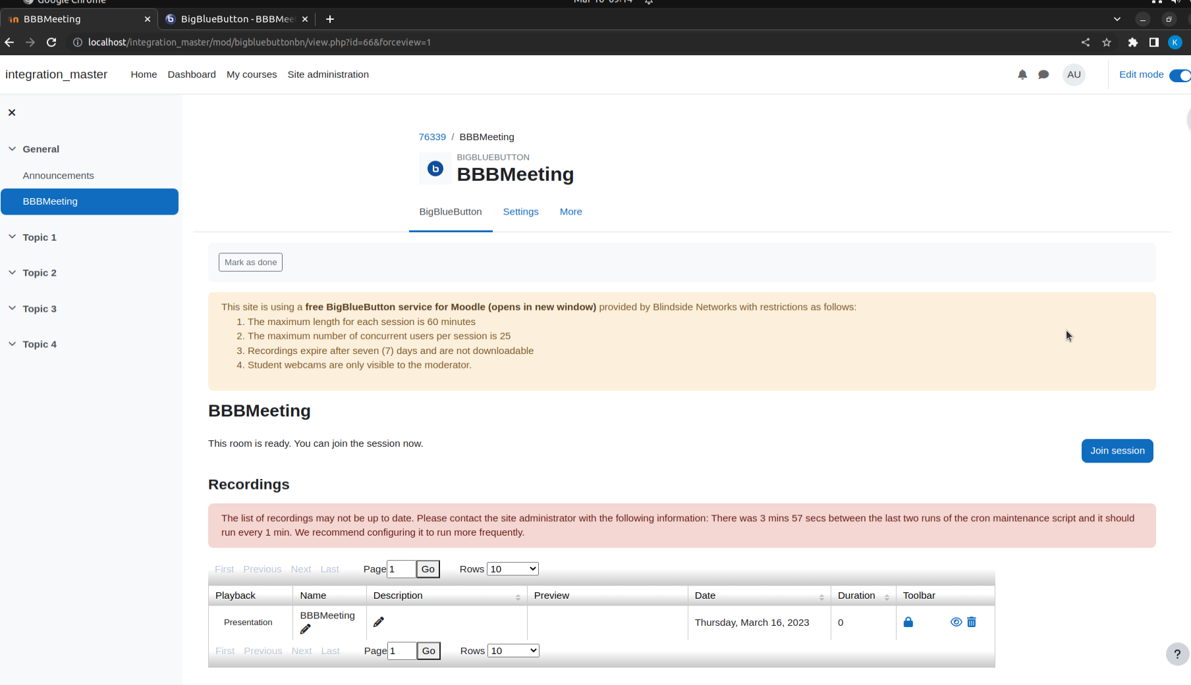
Task: Open the 76339 breadcrumb link
Action: [432, 137]
